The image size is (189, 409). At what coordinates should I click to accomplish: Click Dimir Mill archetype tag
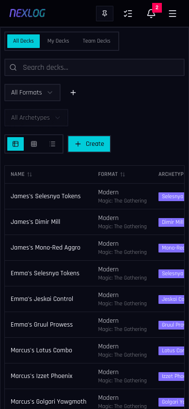click(x=171, y=222)
